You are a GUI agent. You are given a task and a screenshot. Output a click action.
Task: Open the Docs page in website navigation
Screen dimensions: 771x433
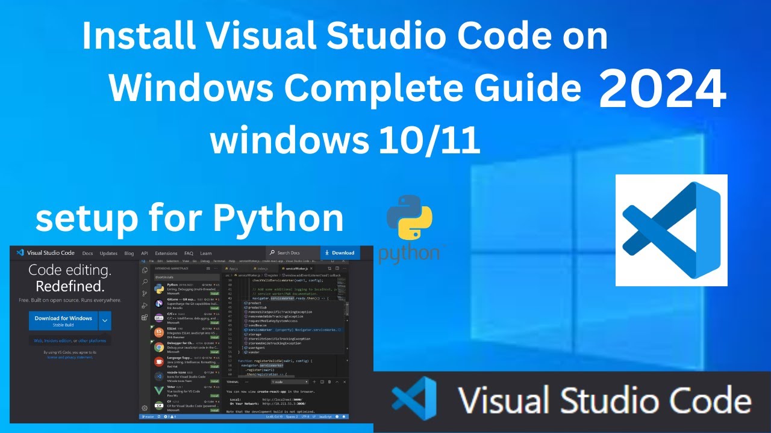(x=88, y=253)
